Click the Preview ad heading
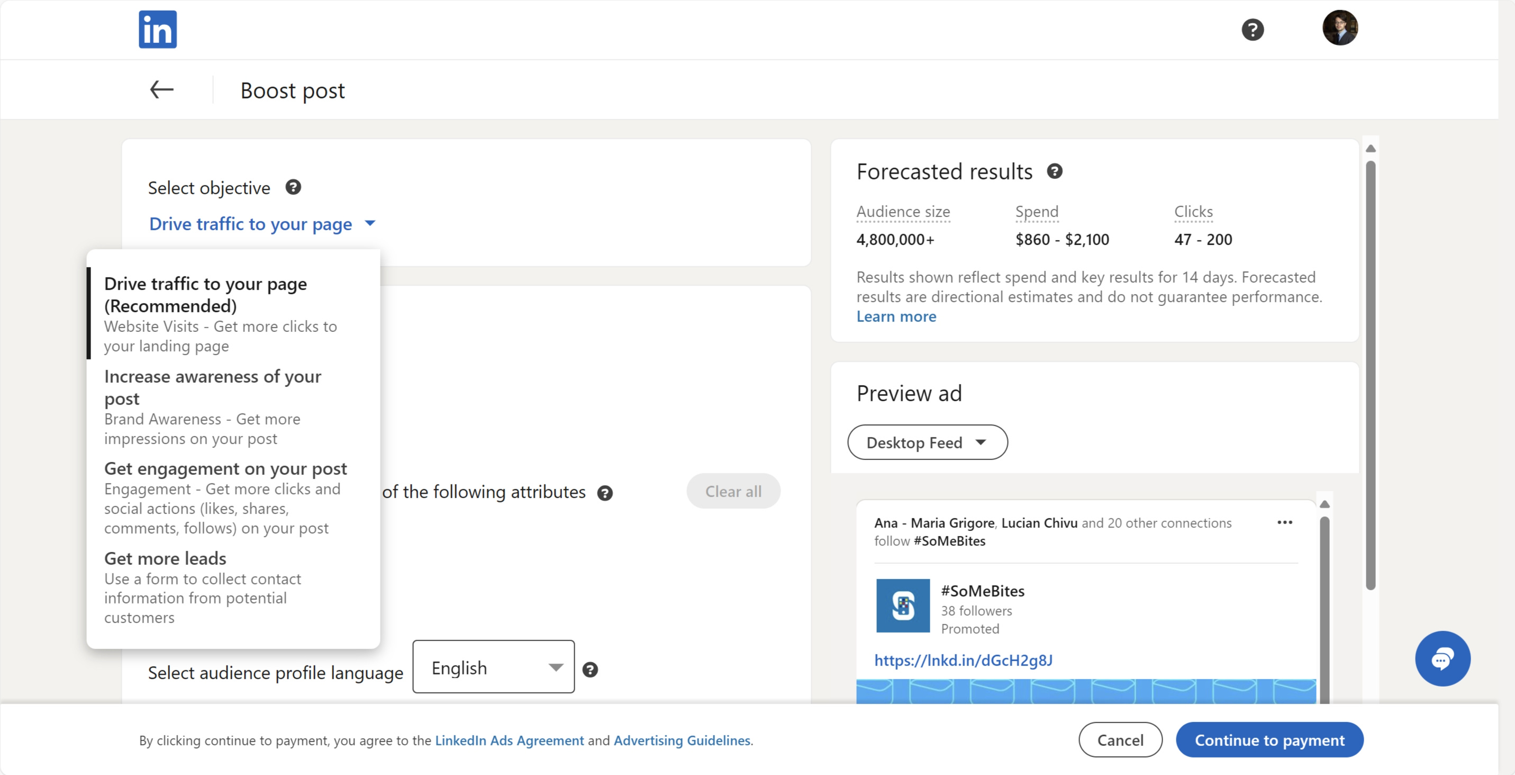Viewport: 1515px width, 775px height. 909,393
